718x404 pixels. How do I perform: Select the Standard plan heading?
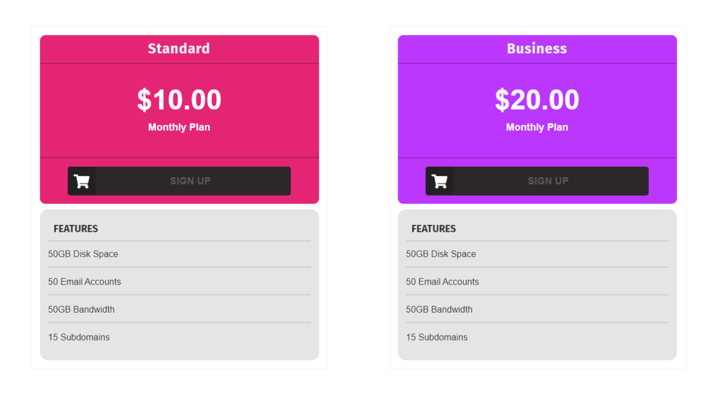179,49
